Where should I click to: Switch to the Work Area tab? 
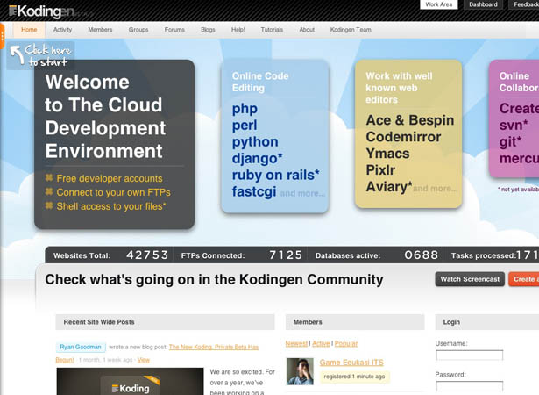coord(438,4)
